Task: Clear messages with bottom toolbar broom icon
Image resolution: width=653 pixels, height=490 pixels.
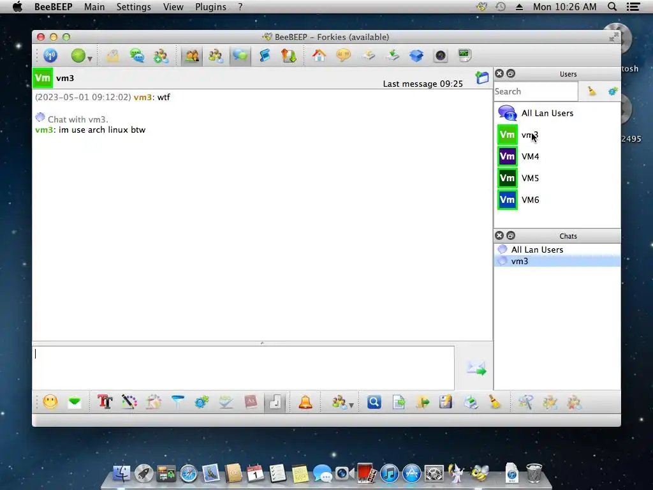Action: tap(495, 402)
